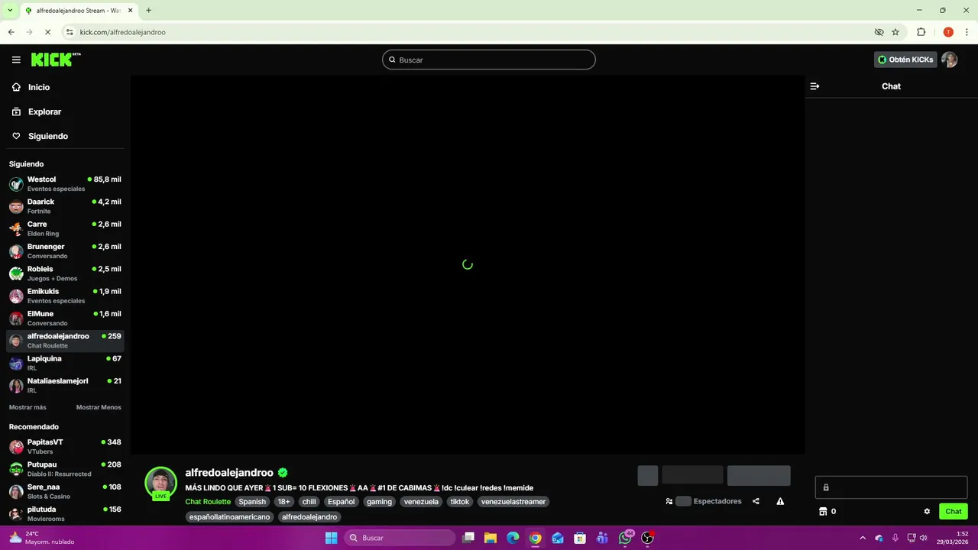978x550 pixels.
Task: Open OBS Studio from the taskbar
Action: click(x=648, y=538)
